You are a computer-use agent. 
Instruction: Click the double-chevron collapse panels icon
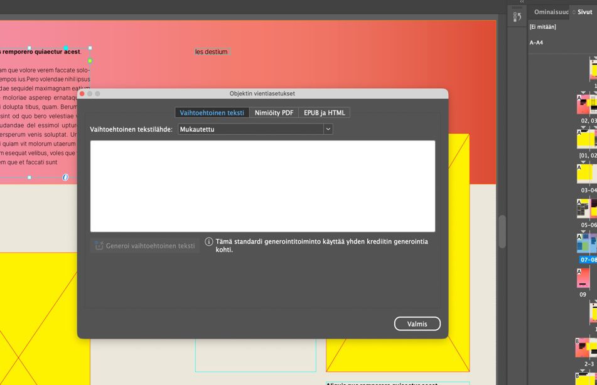(522, 2)
